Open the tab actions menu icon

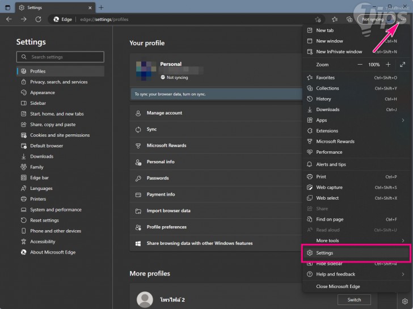tap(7, 7)
